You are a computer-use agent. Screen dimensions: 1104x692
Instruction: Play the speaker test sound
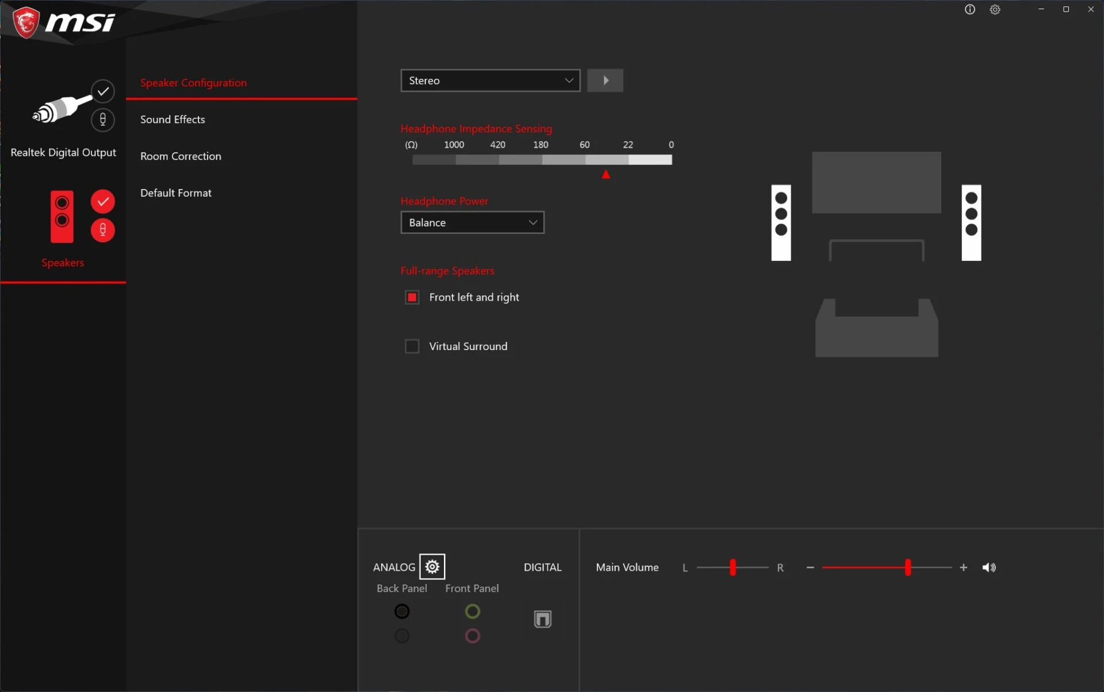tap(605, 80)
